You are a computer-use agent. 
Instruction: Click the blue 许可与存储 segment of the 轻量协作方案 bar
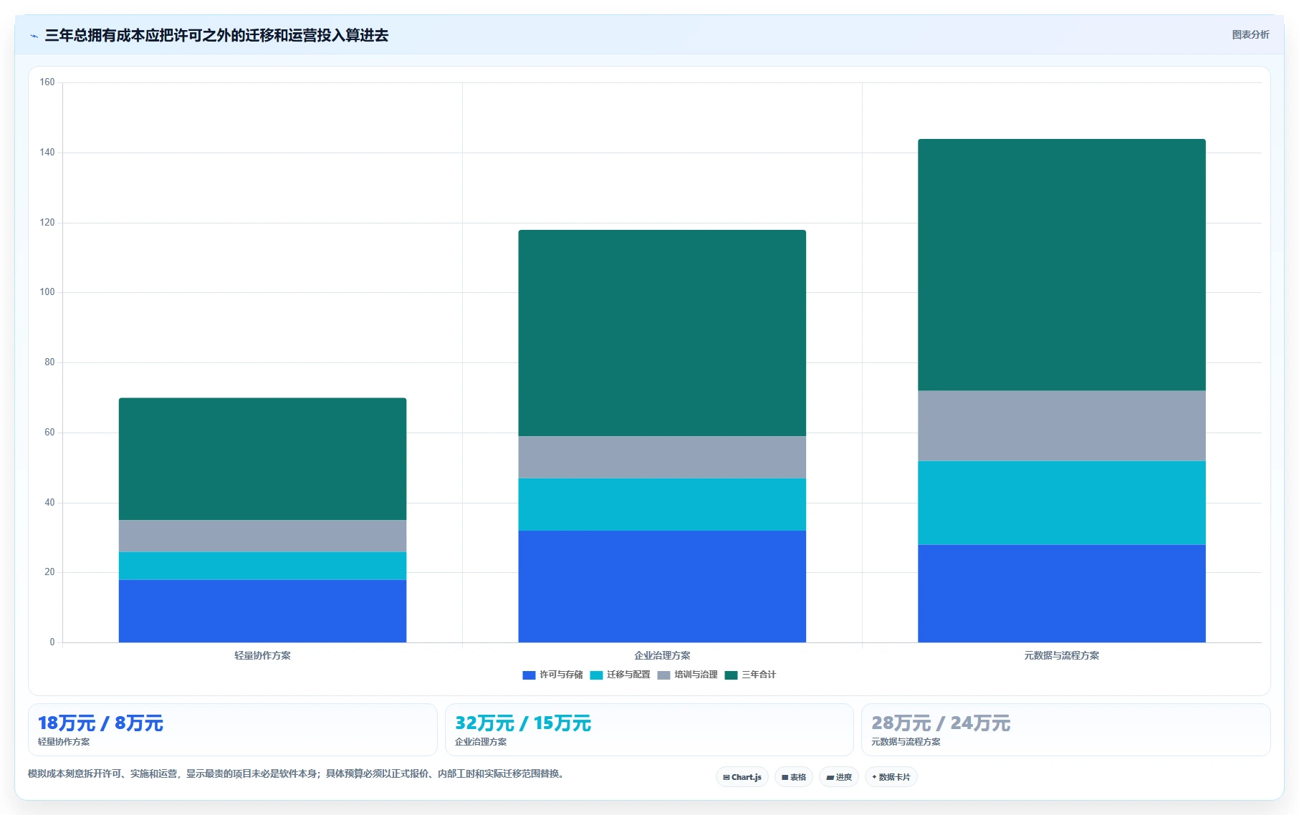262,611
